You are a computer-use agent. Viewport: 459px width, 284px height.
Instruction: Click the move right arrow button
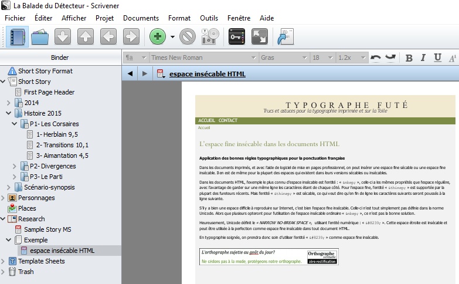tap(131, 36)
